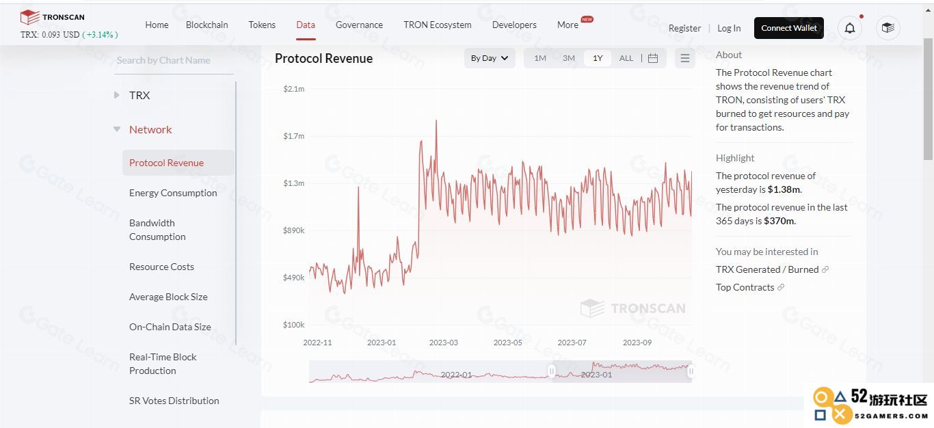Focus the Search by Chart Name field

[174, 60]
